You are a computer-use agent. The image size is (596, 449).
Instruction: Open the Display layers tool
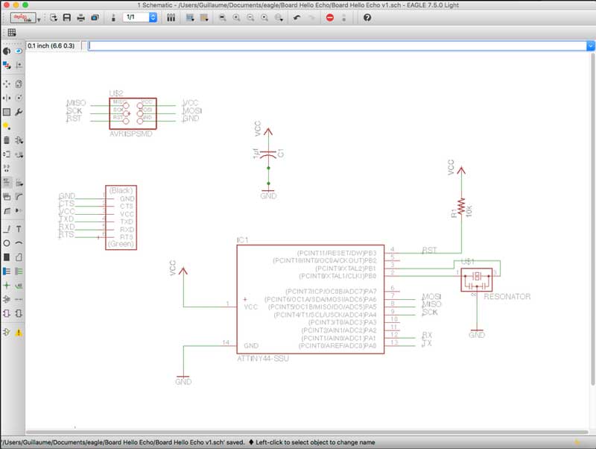tap(7, 66)
